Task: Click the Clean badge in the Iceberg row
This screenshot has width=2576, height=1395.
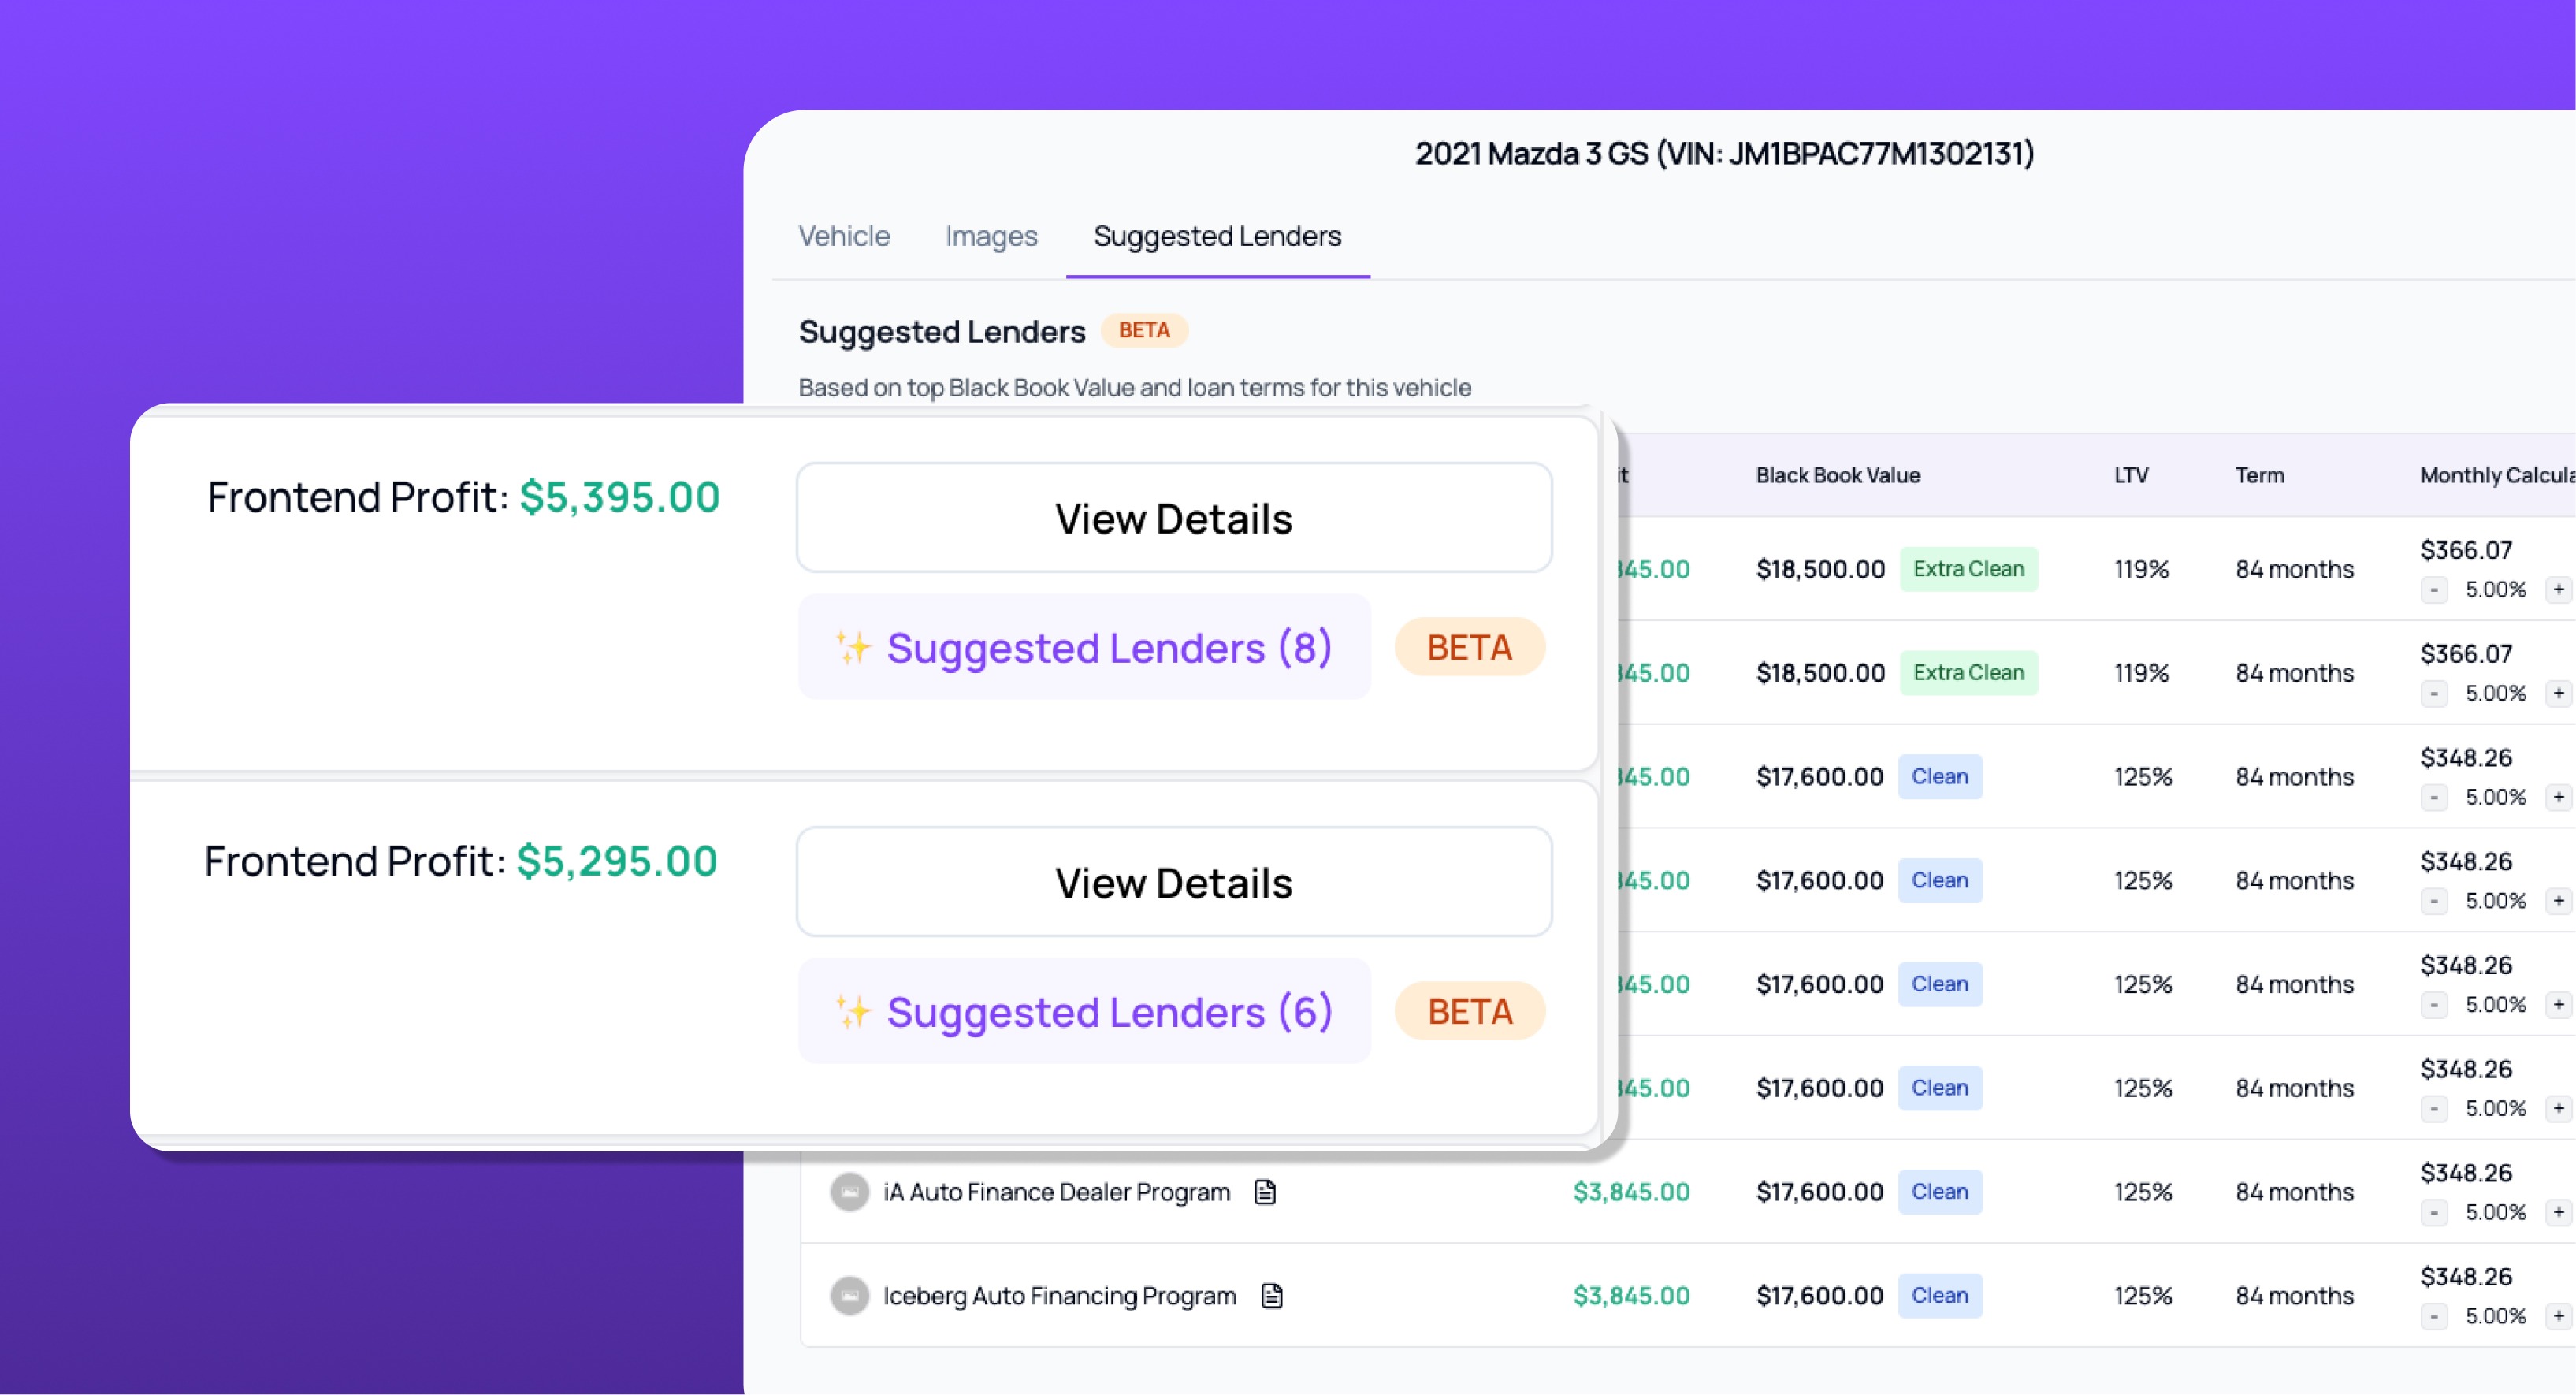Action: 1939,1296
